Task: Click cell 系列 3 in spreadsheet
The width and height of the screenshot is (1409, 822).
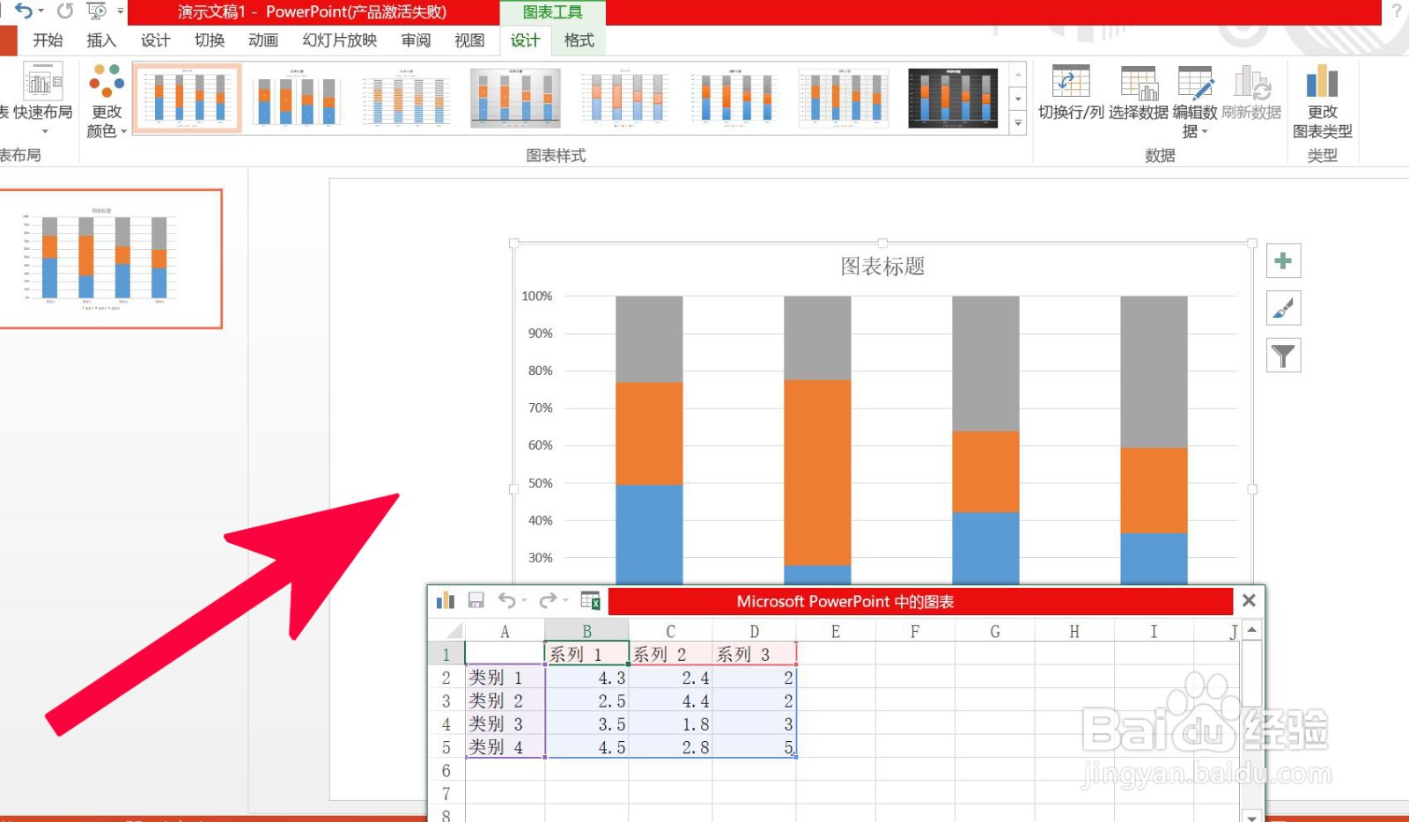Action: click(x=754, y=654)
